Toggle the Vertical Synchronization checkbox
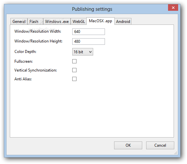The width and height of the screenshot is (187, 164). pyautogui.click(x=74, y=70)
